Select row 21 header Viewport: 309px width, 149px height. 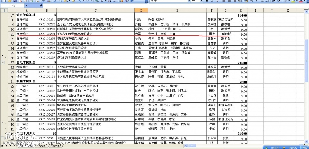pyautogui.click(x=12, y=34)
